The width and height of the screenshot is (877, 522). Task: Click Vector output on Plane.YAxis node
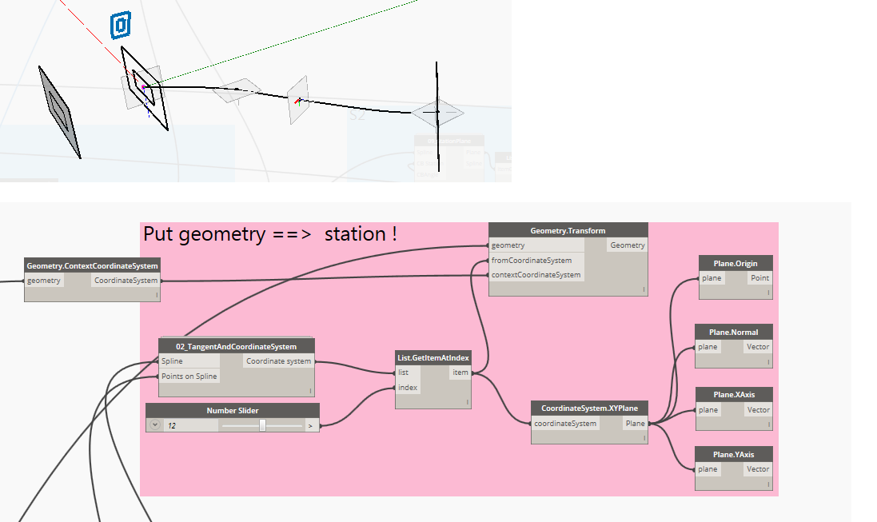coord(758,469)
